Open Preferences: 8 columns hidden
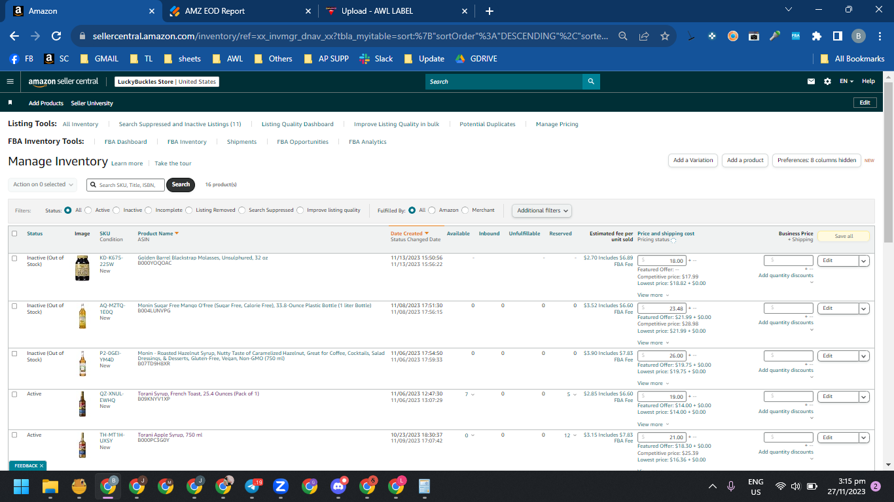This screenshot has height=502, width=894. pos(817,160)
